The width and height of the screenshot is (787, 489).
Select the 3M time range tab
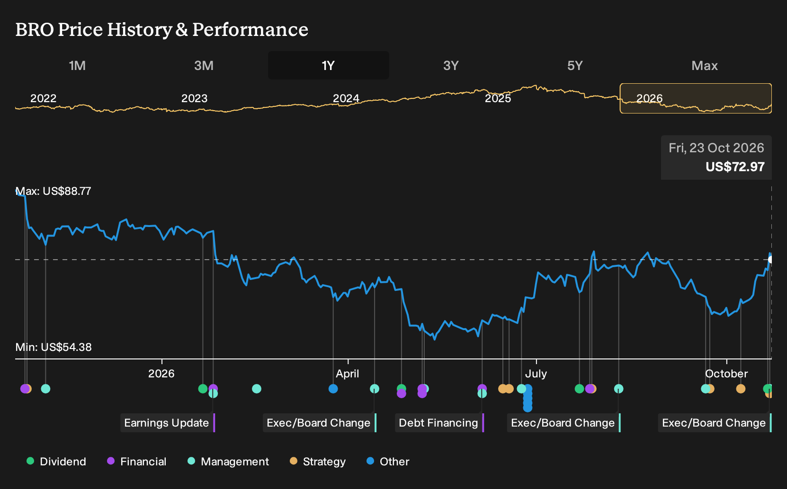204,65
